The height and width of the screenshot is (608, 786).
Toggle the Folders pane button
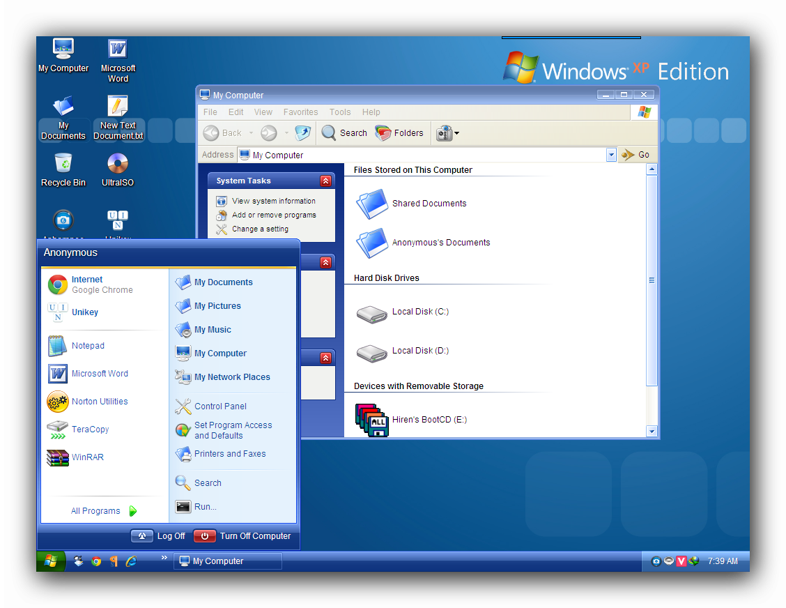399,133
